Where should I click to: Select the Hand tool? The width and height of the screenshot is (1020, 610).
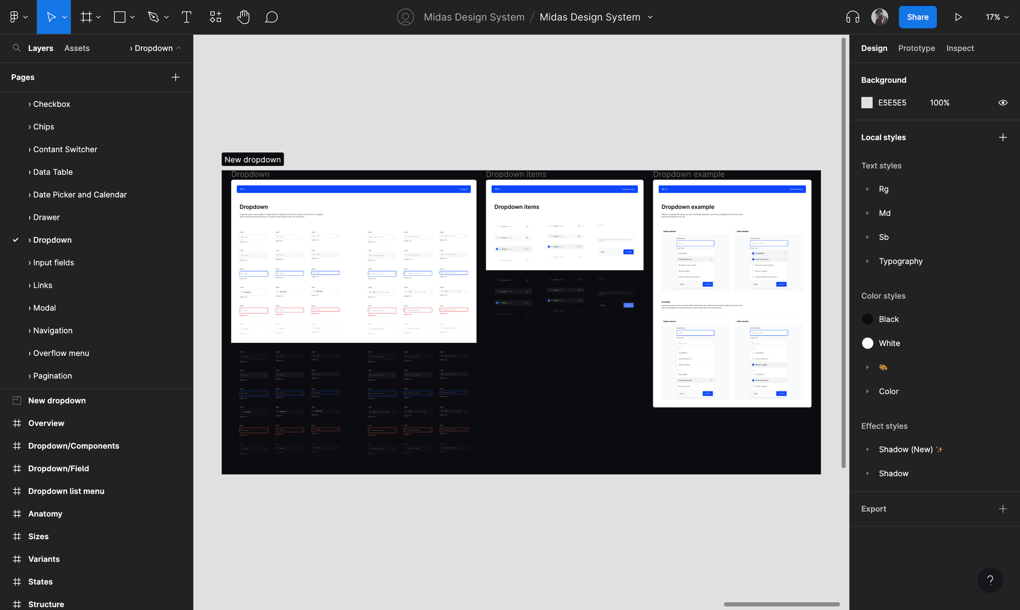coord(243,17)
